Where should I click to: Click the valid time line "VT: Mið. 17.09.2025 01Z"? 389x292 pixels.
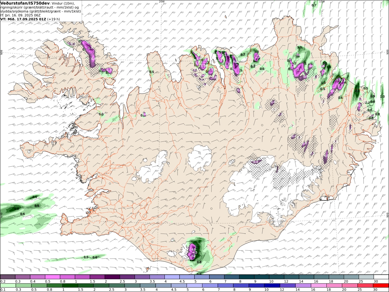(23, 19)
